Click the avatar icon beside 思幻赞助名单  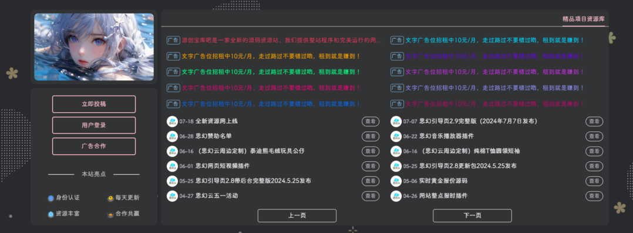pos(173,137)
